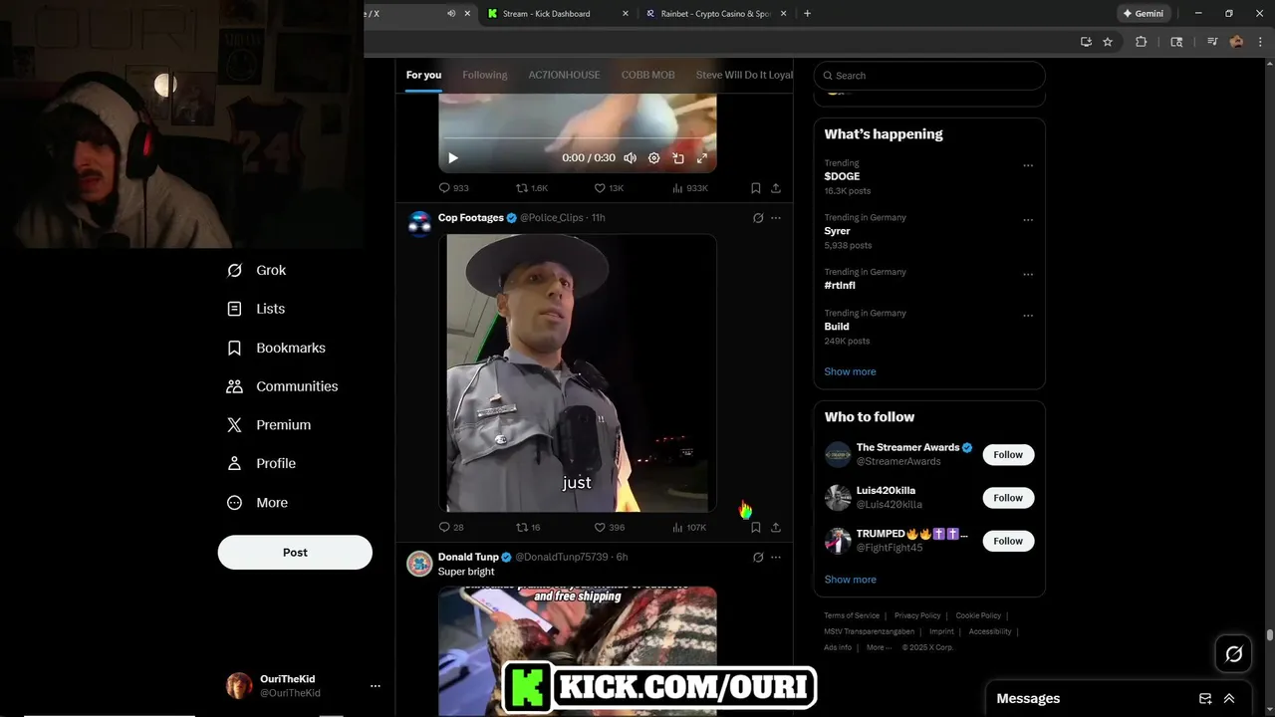The height and width of the screenshot is (717, 1275).
Task: Switch to Following tab
Action: [485, 75]
